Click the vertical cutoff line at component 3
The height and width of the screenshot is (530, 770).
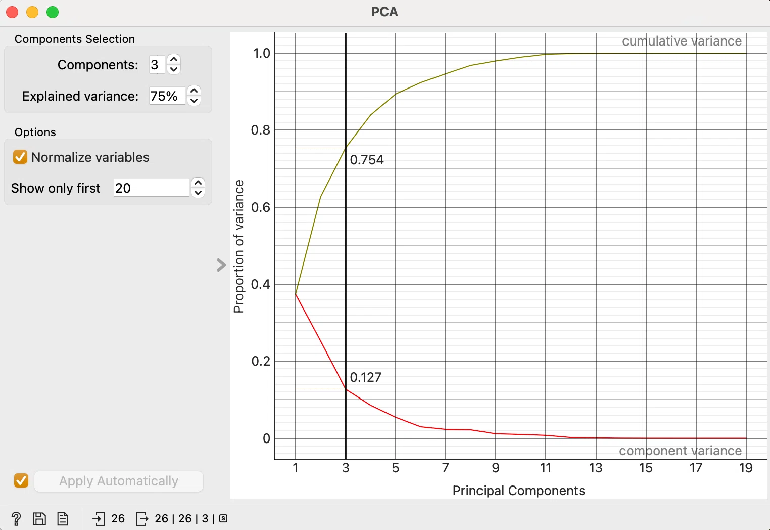tap(346, 246)
